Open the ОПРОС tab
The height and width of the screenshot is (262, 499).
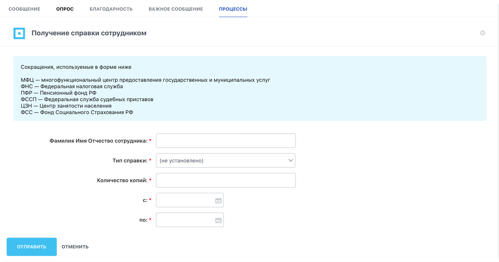coord(65,9)
